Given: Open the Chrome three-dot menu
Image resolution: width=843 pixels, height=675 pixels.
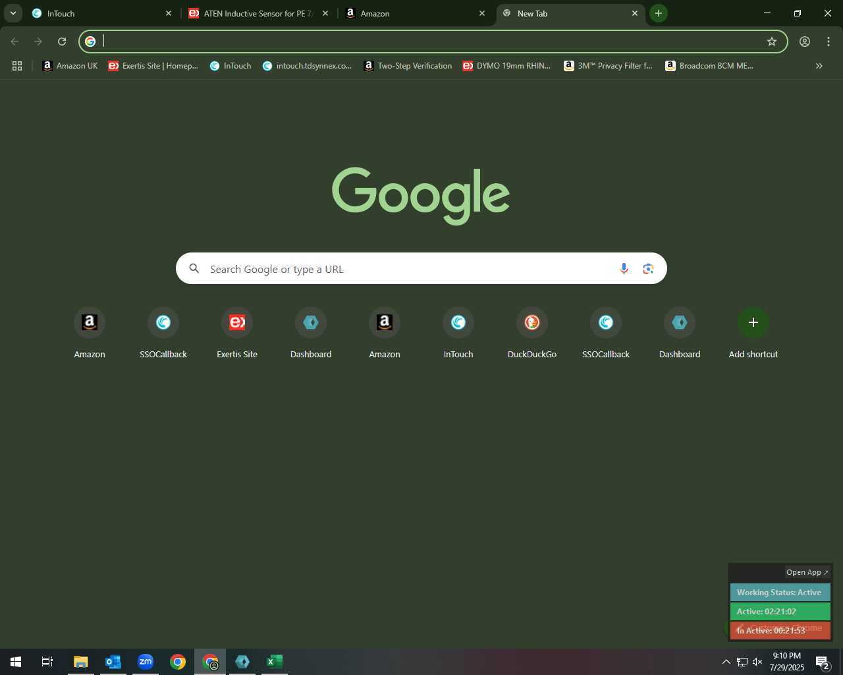Looking at the screenshot, I should pyautogui.click(x=829, y=42).
